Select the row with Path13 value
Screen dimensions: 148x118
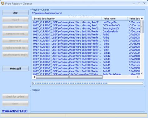[x=86, y=59]
